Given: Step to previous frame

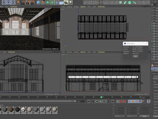Looking at the screenshot, I should coord(97,101).
